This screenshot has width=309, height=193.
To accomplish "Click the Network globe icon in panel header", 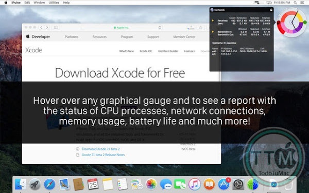I will 212,10.
